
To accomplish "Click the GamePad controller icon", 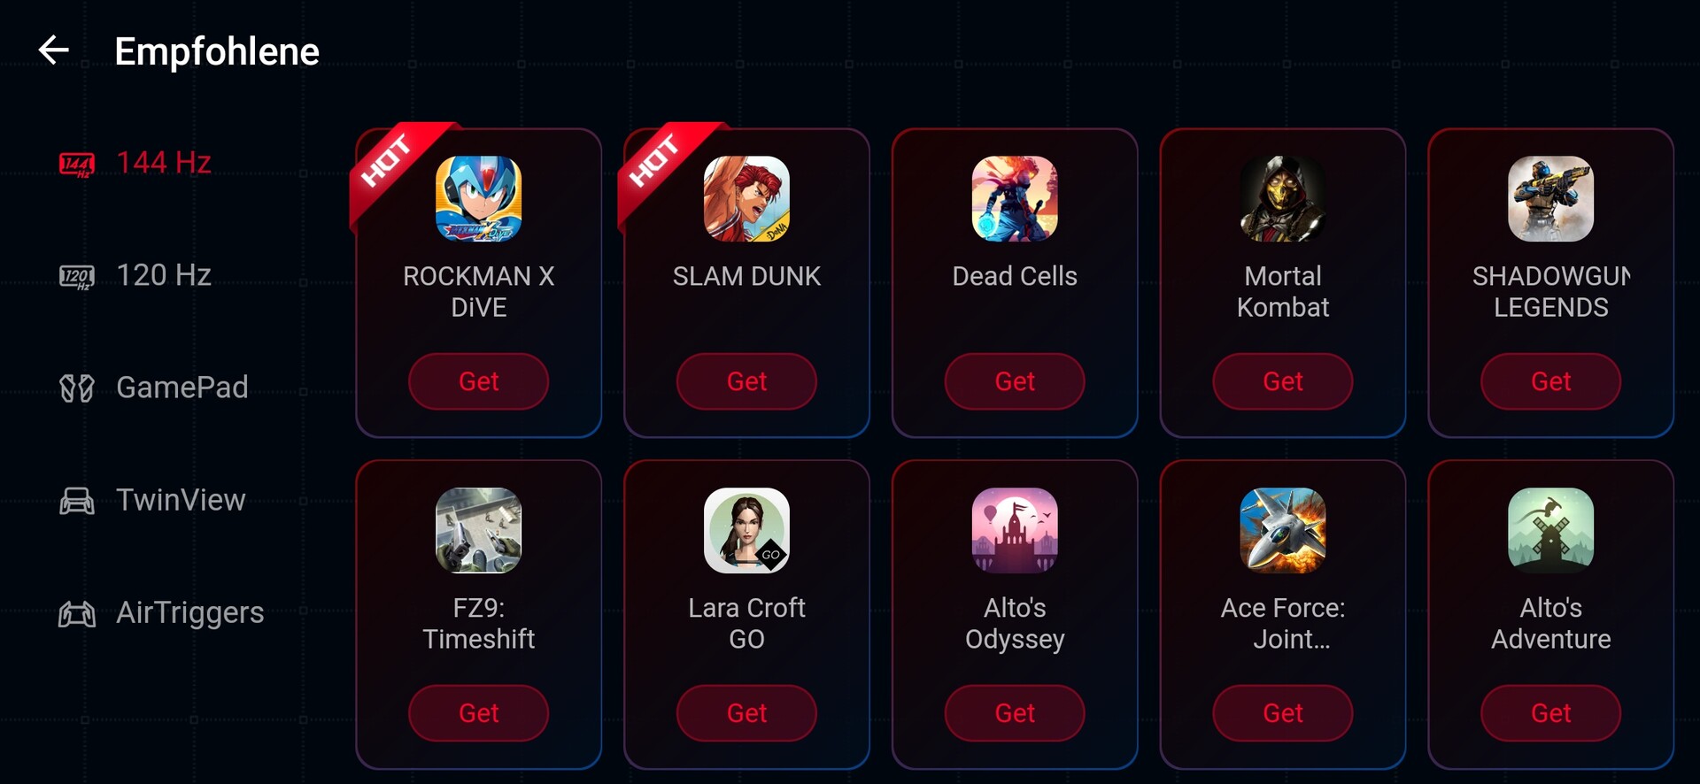I will 77,388.
